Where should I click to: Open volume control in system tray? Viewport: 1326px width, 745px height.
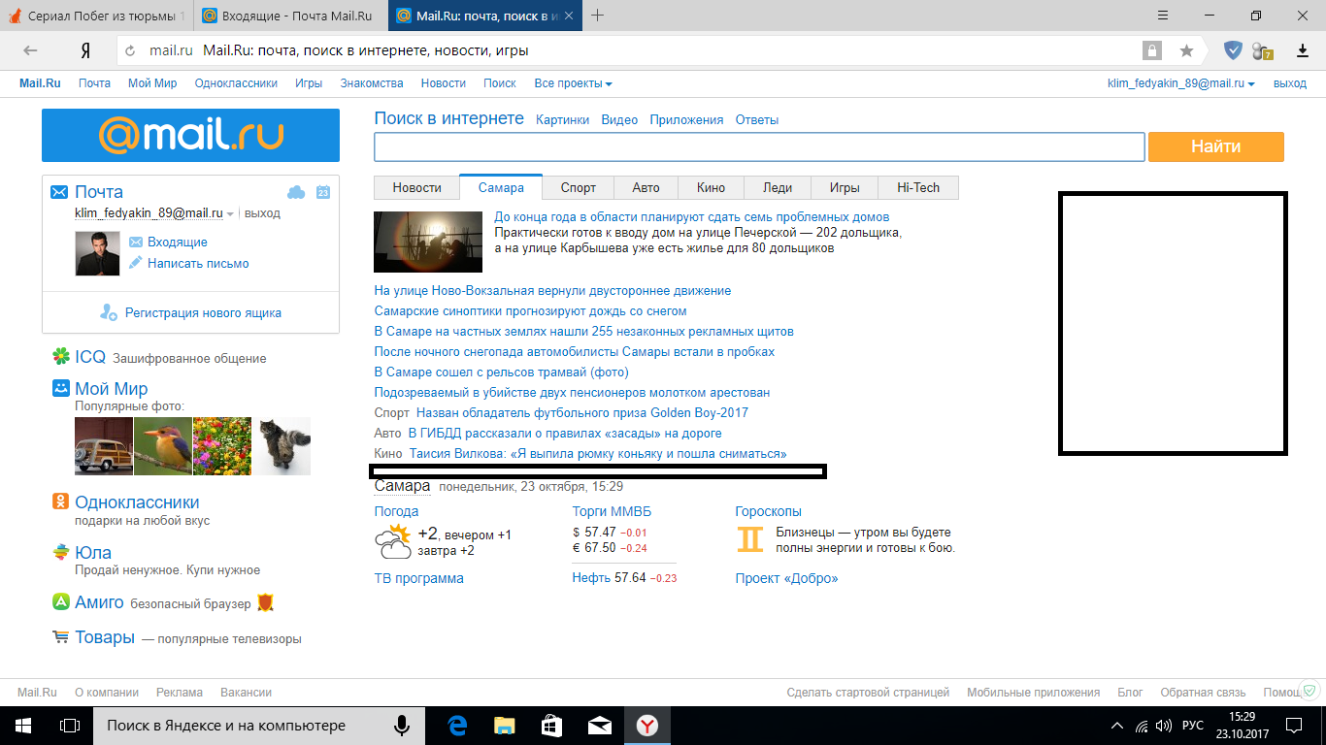click(1164, 726)
